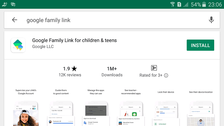The width and height of the screenshot is (224, 126).
Task: Open the Google Family Link app icon
Action: click(x=18, y=45)
